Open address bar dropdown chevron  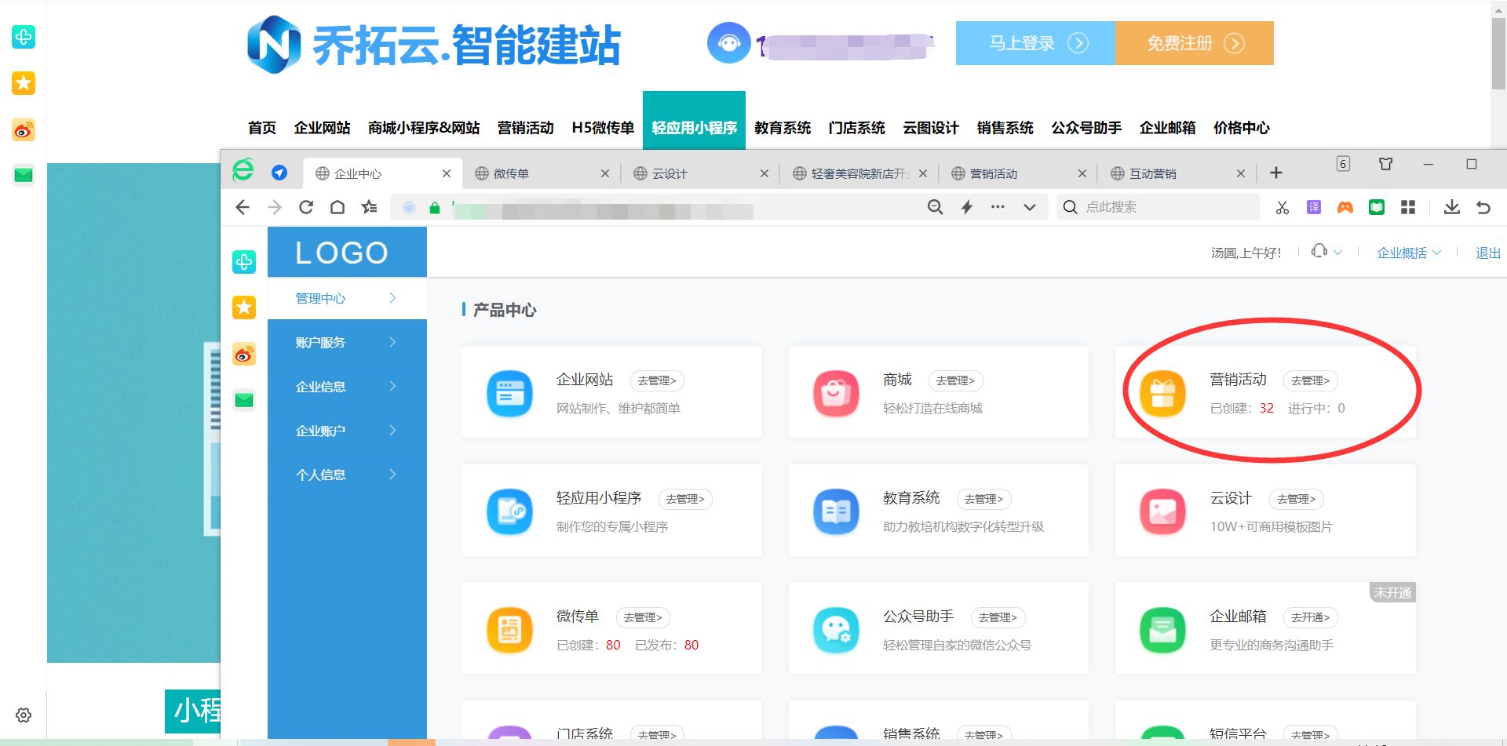coord(1030,207)
